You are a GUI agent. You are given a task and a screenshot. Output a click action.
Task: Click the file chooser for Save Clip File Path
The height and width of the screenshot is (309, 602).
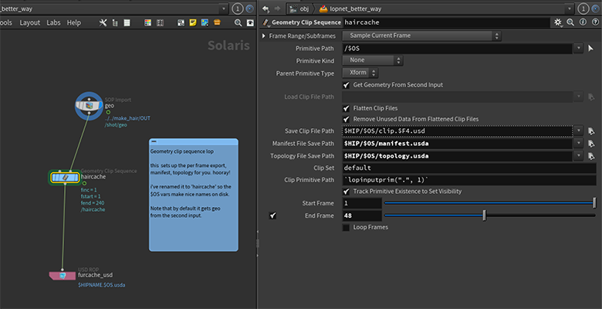591,131
